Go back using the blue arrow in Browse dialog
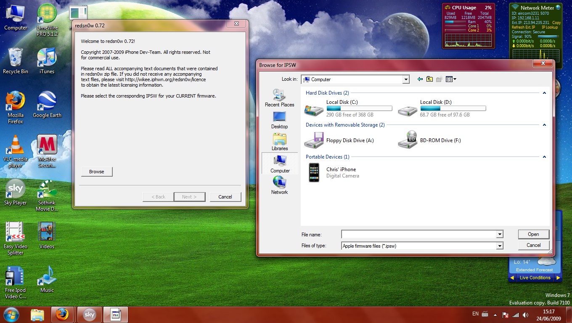The image size is (572, 323). [420, 79]
